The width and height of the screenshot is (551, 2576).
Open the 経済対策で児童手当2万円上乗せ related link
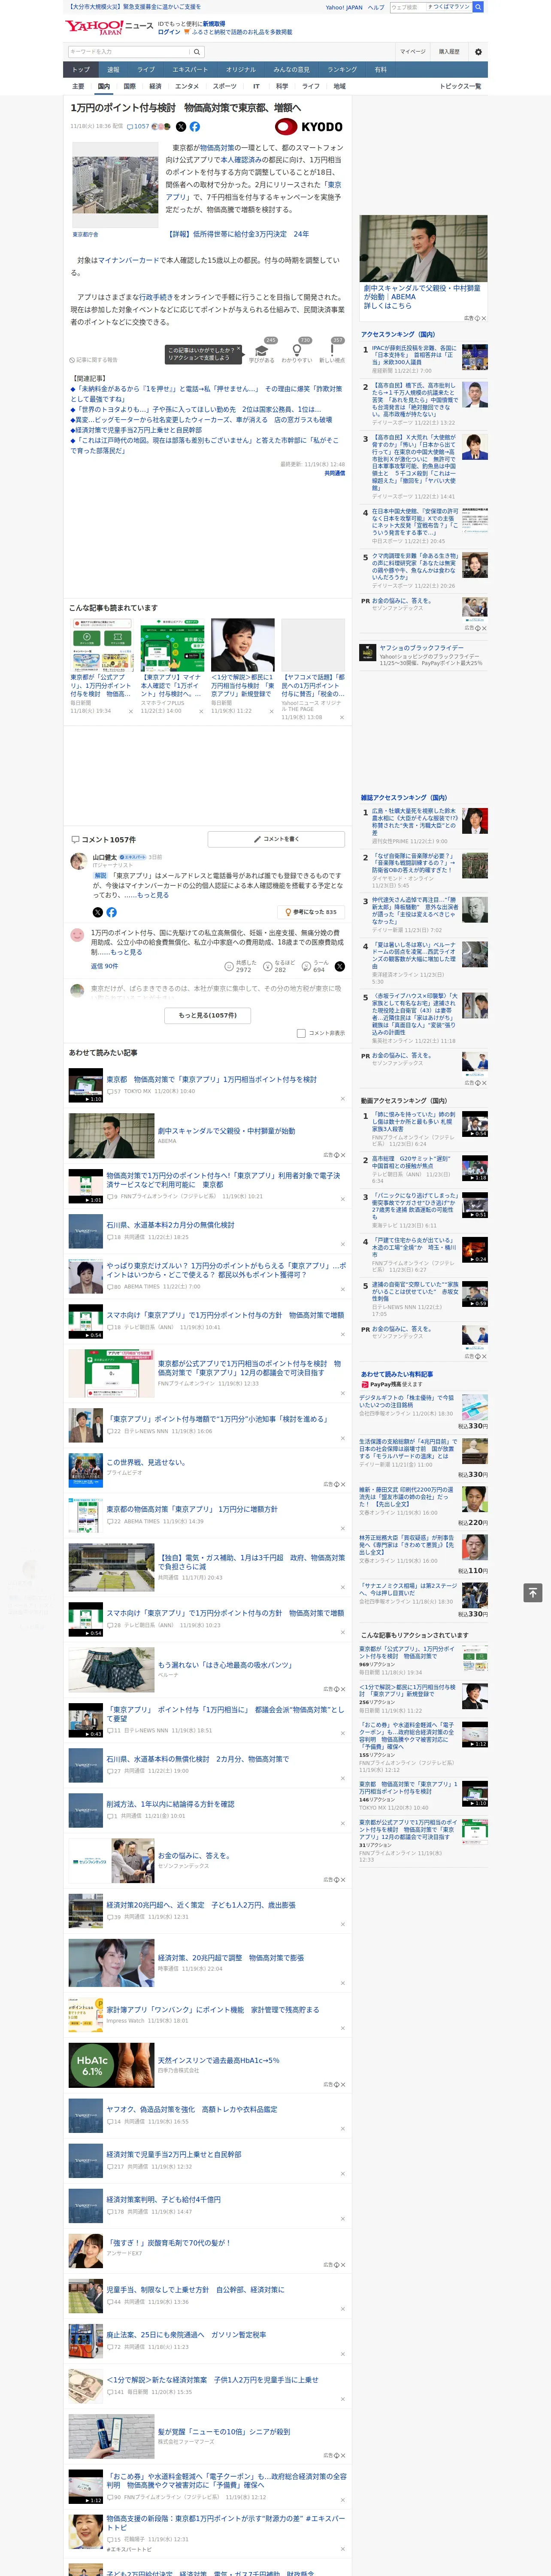click(136, 430)
